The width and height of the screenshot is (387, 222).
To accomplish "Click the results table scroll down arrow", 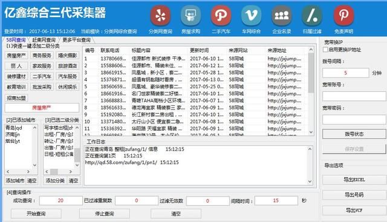I will click(311, 132).
